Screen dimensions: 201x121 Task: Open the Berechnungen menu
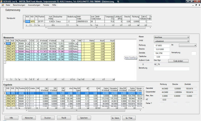coord(19,5)
